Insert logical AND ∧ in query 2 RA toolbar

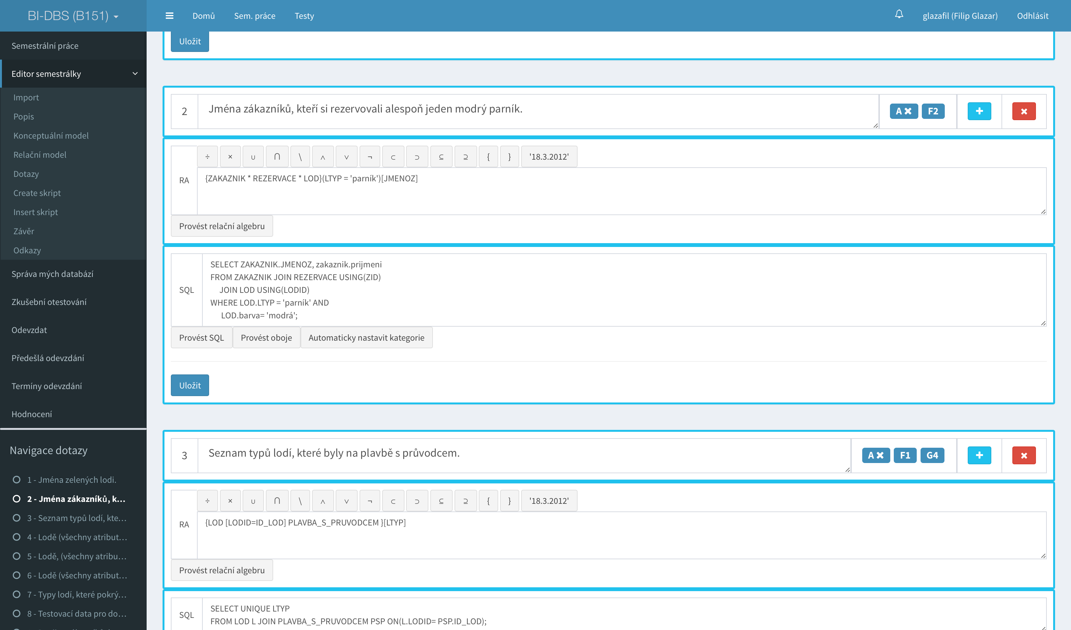(323, 157)
